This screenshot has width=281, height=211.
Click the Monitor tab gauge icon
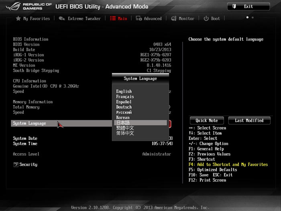tap(174, 18)
